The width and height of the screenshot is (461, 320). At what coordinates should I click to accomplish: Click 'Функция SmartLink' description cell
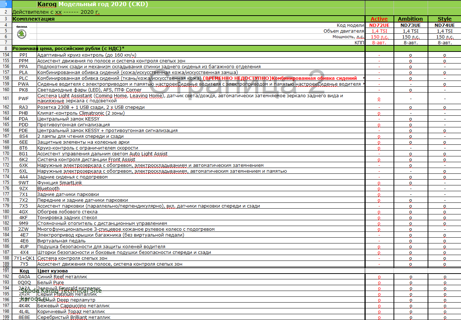(201, 182)
